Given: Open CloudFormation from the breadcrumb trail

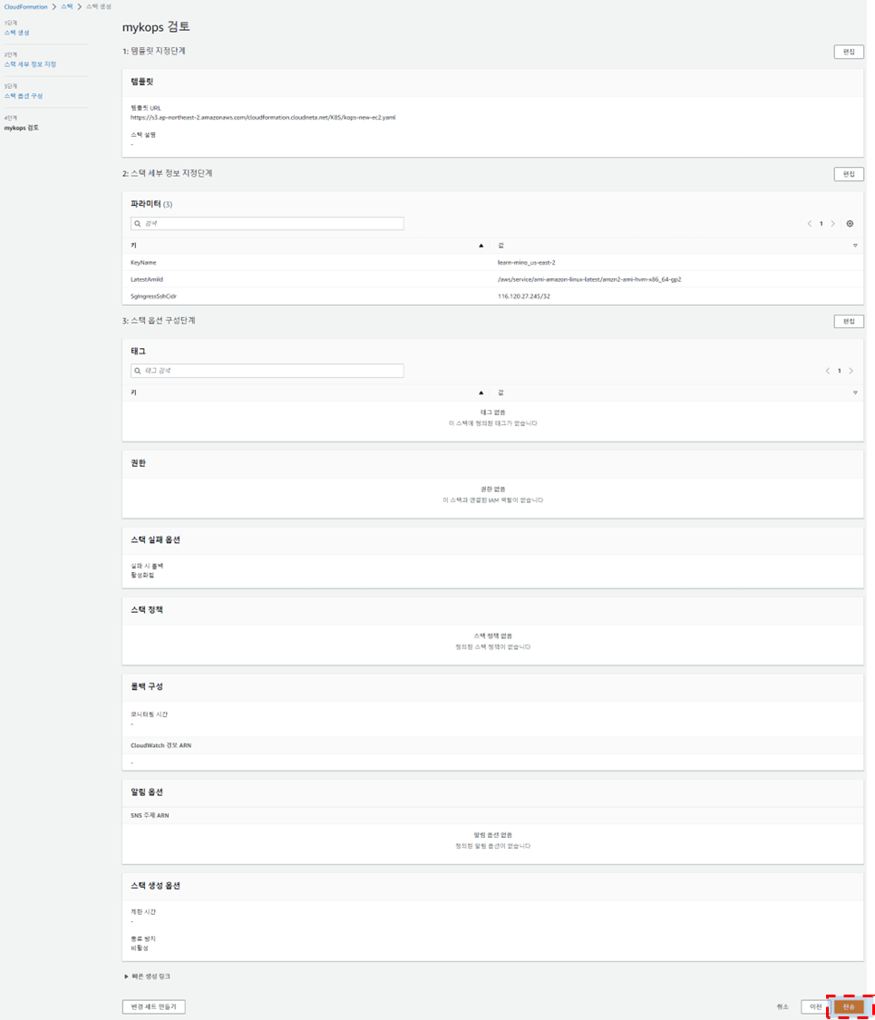Looking at the screenshot, I should [x=24, y=6].
